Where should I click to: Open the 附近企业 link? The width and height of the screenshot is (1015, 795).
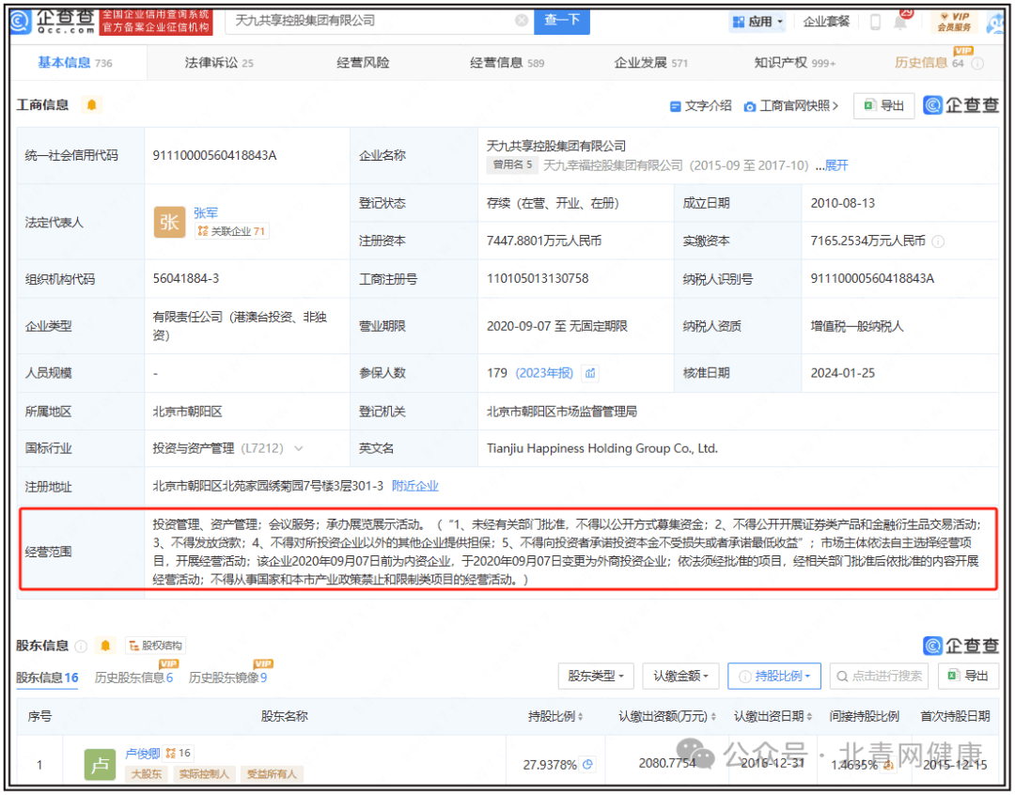[415, 486]
